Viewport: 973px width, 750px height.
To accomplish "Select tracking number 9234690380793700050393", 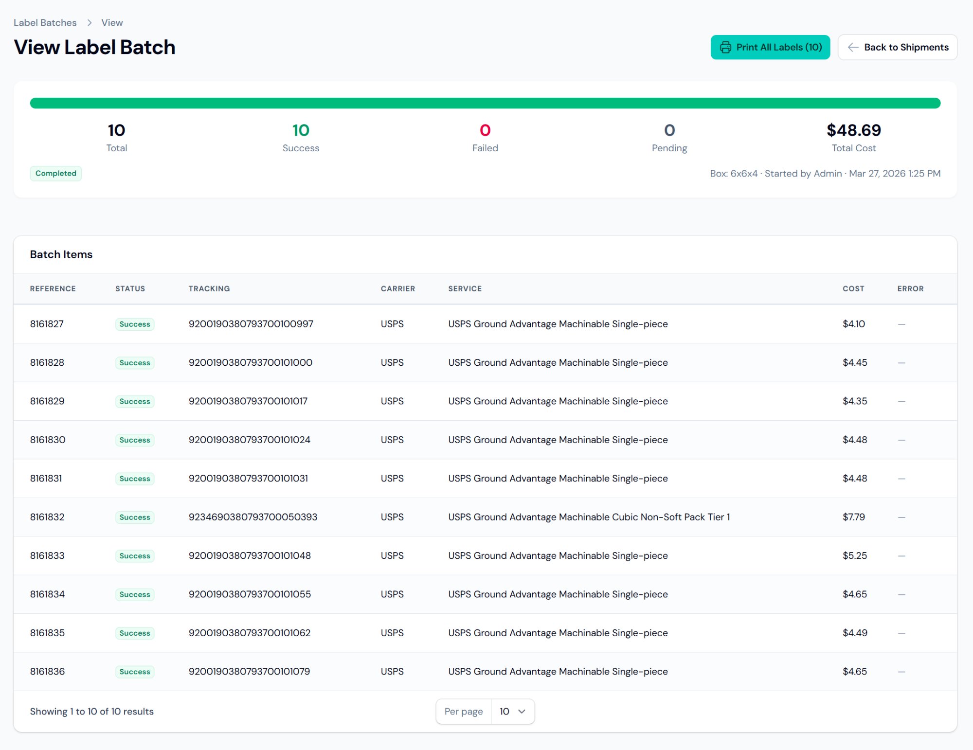I will (252, 517).
